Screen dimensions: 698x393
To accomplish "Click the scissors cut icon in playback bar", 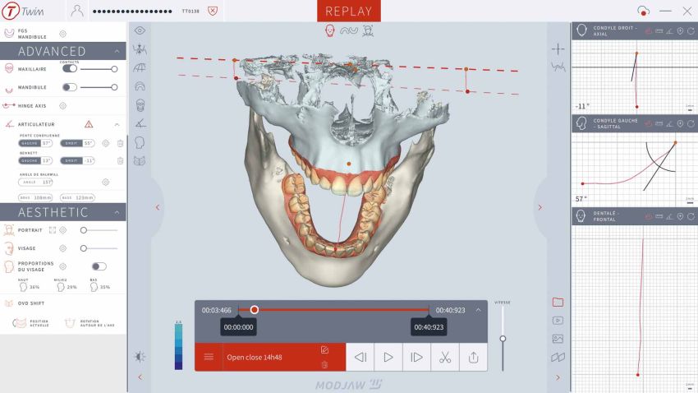I will (x=444, y=357).
